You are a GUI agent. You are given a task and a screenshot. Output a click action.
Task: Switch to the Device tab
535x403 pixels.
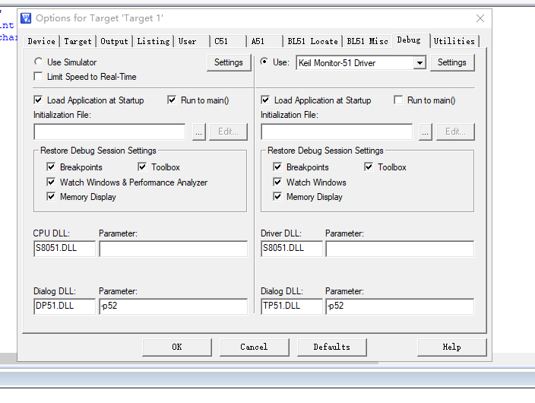42,41
